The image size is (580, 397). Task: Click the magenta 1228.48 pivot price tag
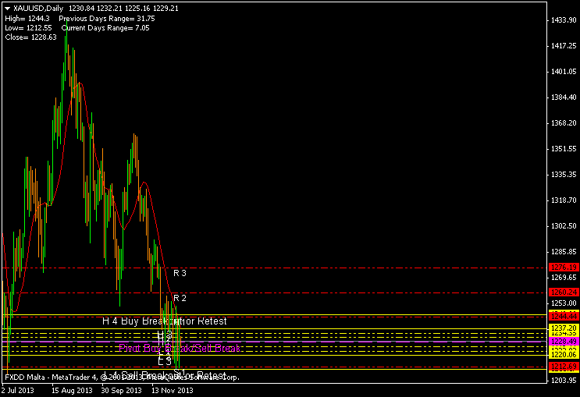[563, 341]
